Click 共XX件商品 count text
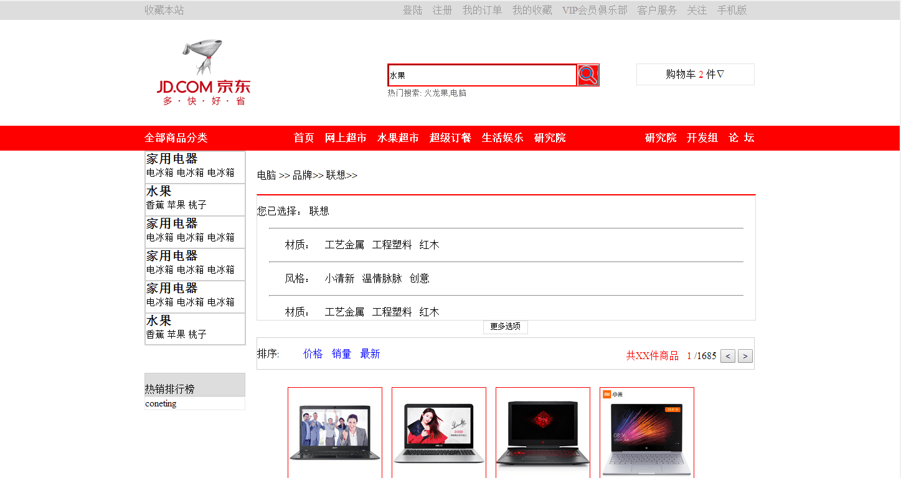Screen dimensions: 901x478 [653, 356]
